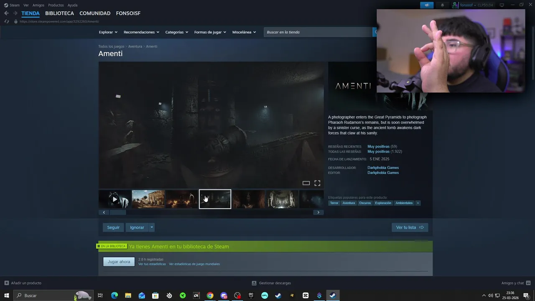The image size is (535, 301).
Task: Click the Steam announcements megaphone icon
Action: [x=427, y=5]
